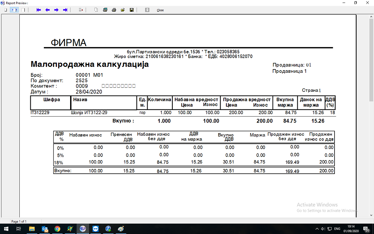
Task: Click the 'Малопродажна калкулација' report title
Action: [x=90, y=64]
